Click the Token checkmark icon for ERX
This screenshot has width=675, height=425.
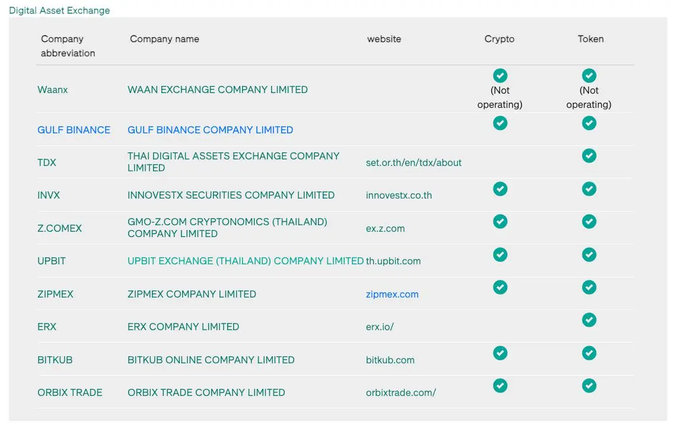point(588,320)
